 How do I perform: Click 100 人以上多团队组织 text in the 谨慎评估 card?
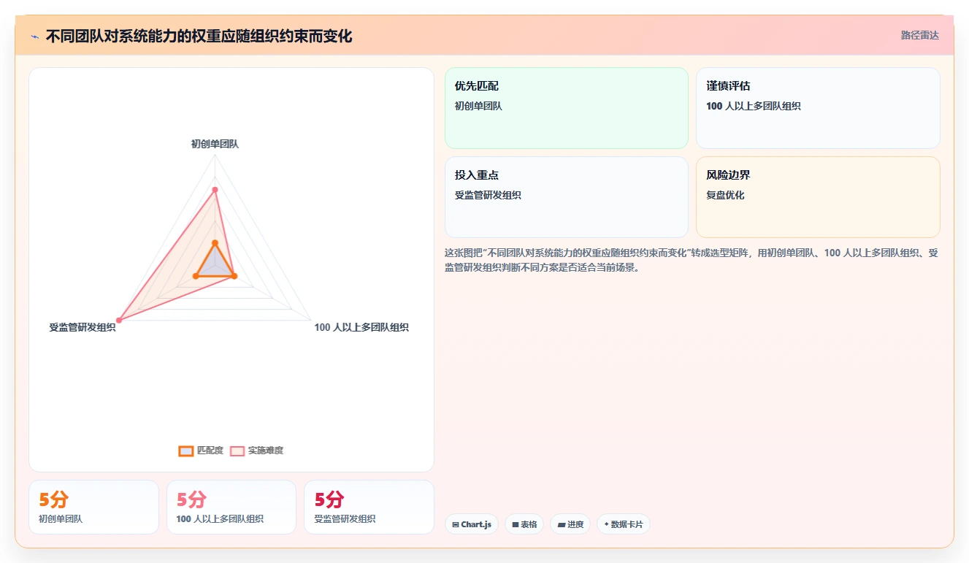coord(754,106)
